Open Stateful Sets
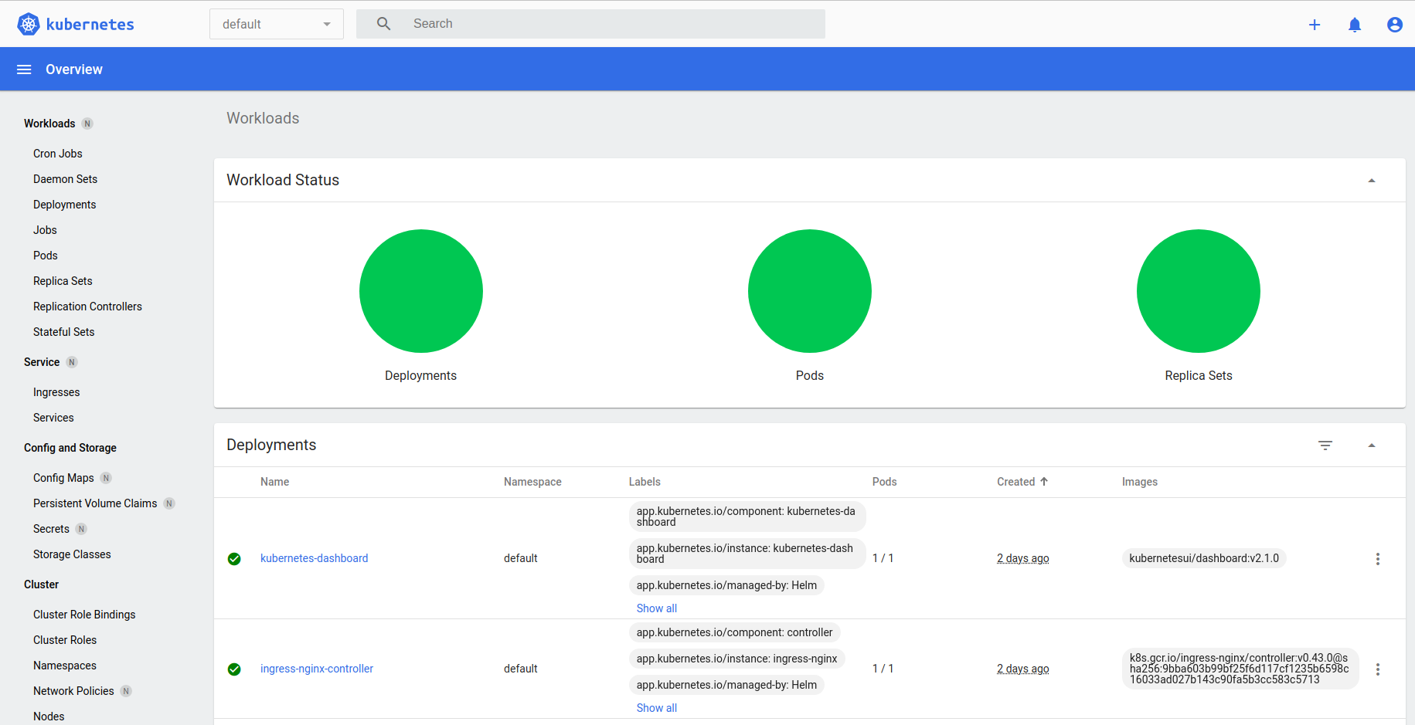Viewport: 1415px width, 725px height. pos(64,332)
